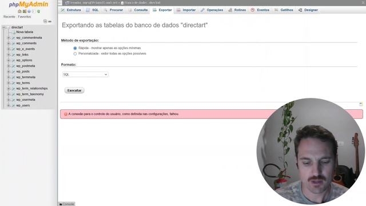Image resolution: width=366 pixels, height=206 pixels.
Task: Open the Gatilhos tab
Action: pos(284,10)
